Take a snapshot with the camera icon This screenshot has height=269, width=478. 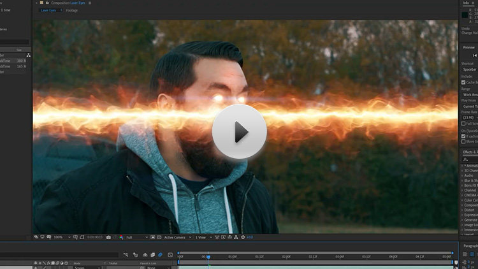tap(108, 237)
